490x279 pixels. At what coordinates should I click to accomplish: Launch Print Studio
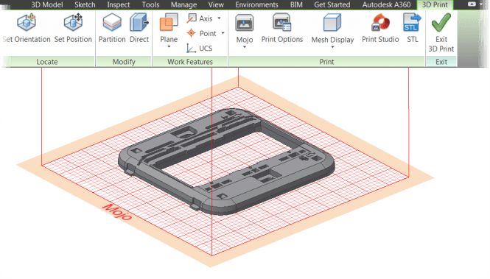(x=380, y=28)
